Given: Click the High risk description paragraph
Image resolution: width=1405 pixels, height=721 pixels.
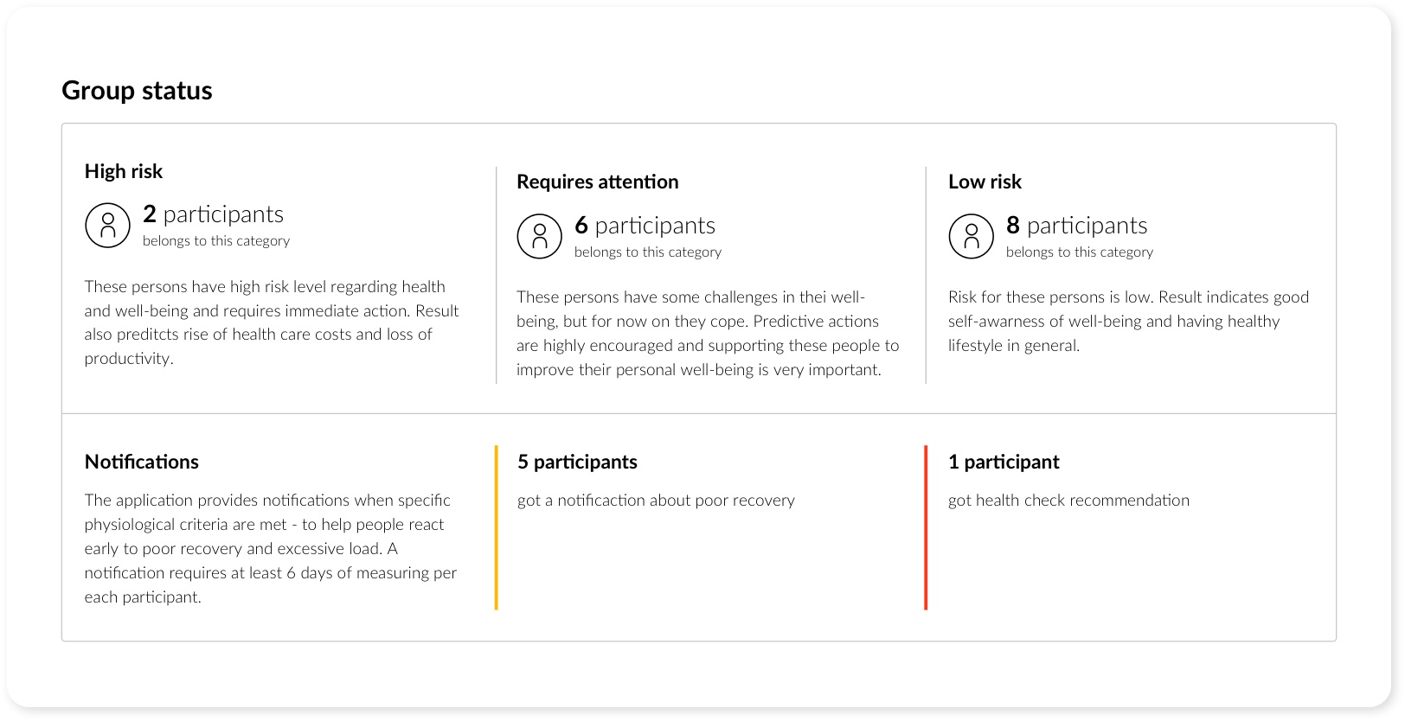Looking at the screenshot, I should 272,322.
